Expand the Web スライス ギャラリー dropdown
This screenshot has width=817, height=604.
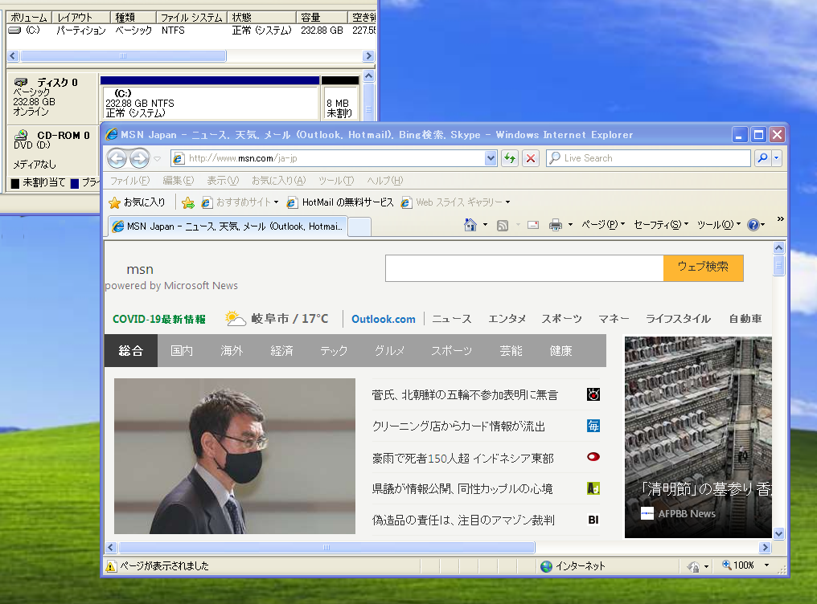coord(508,202)
